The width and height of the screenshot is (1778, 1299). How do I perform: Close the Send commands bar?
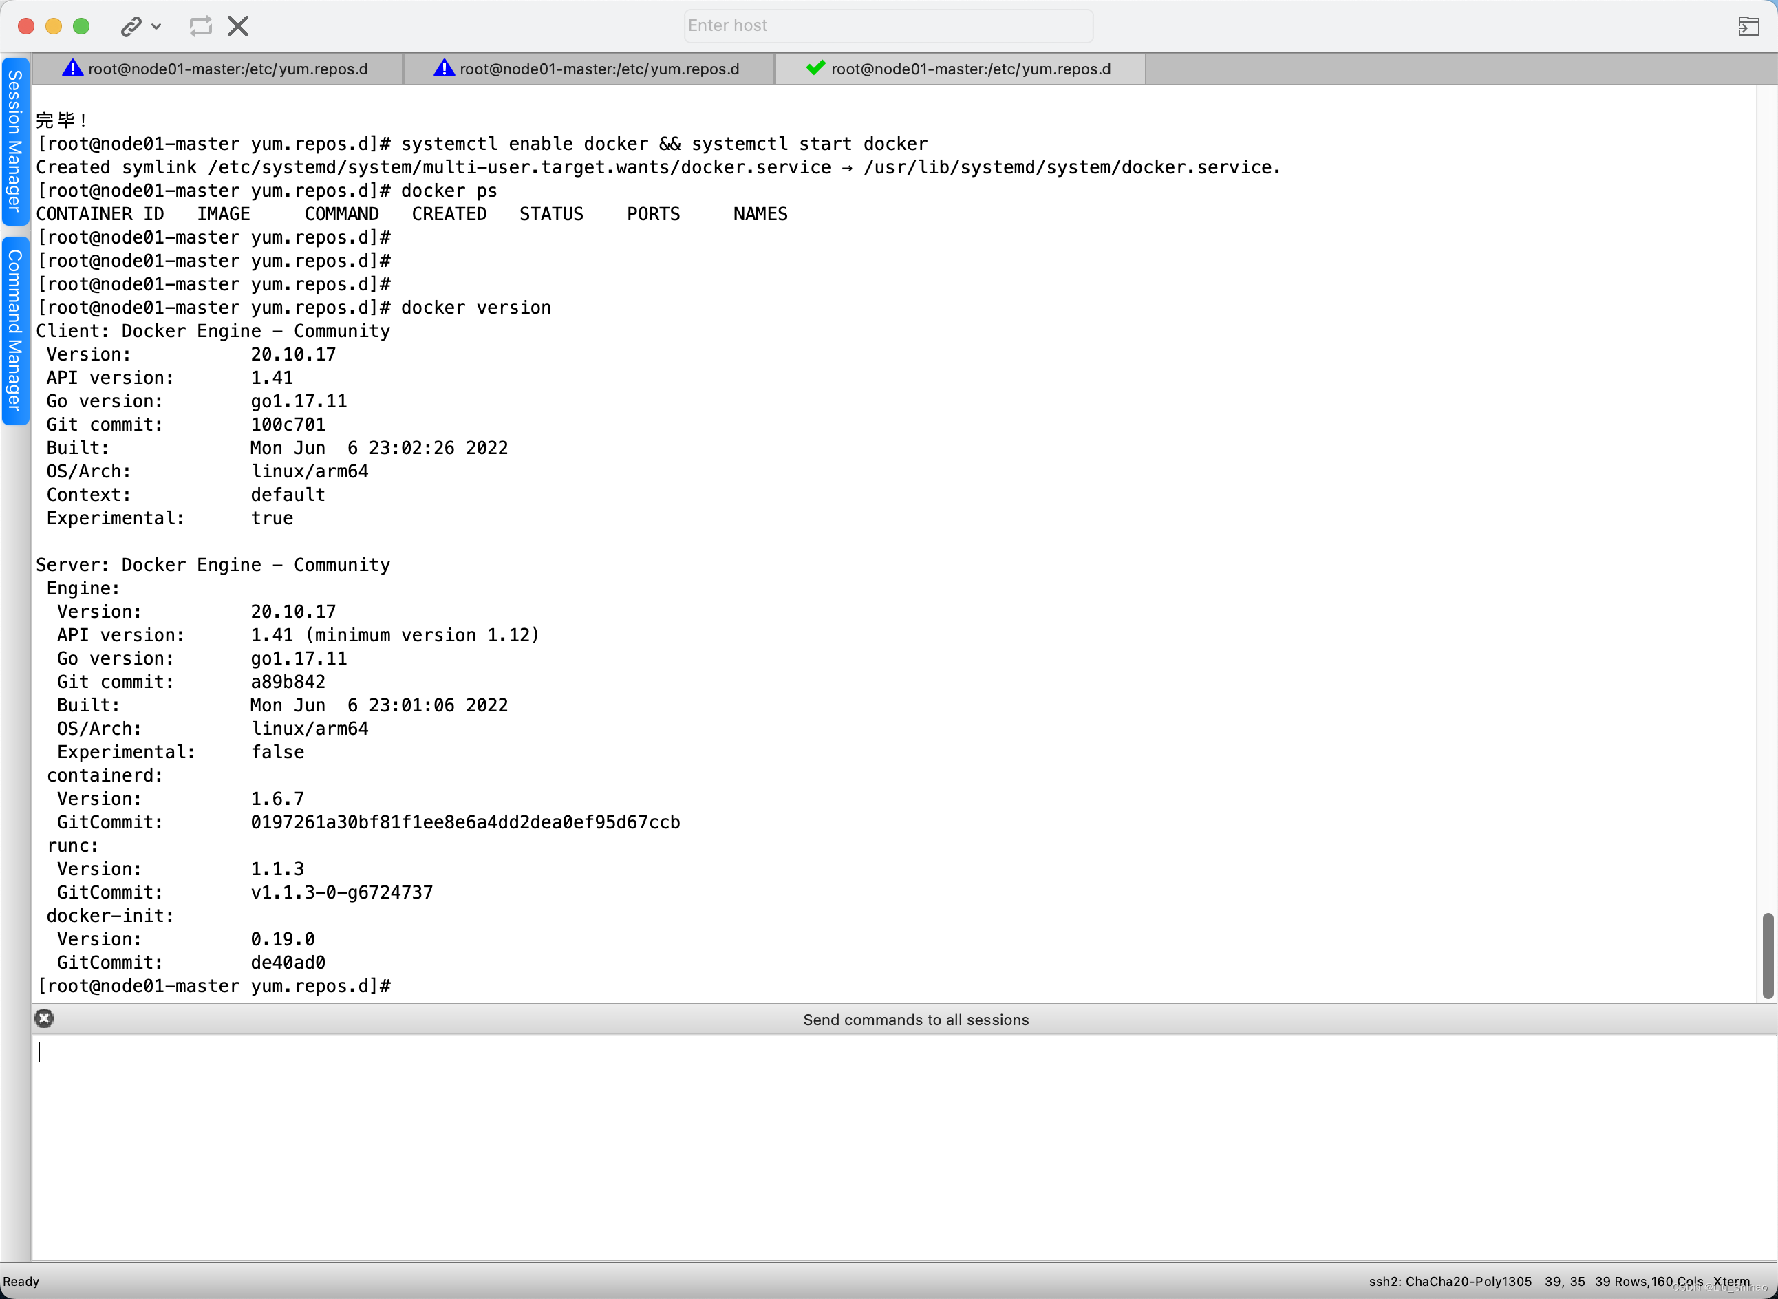tap(44, 1018)
